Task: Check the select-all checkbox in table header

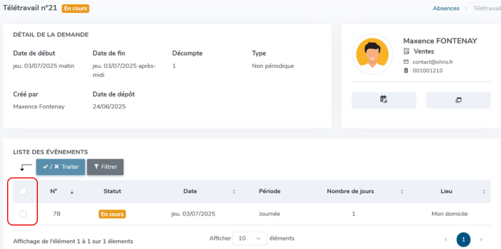Action: click(x=23, y=192)
